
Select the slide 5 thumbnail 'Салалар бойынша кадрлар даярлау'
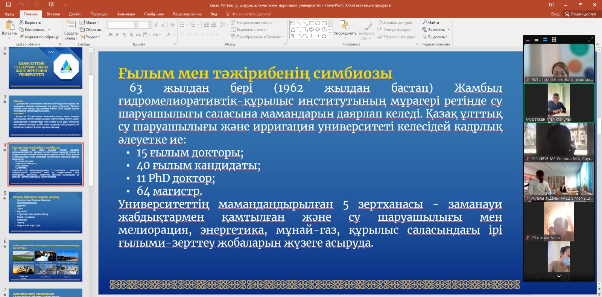[46, 213]
